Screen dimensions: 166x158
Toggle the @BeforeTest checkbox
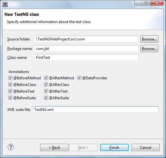[10, 91]
